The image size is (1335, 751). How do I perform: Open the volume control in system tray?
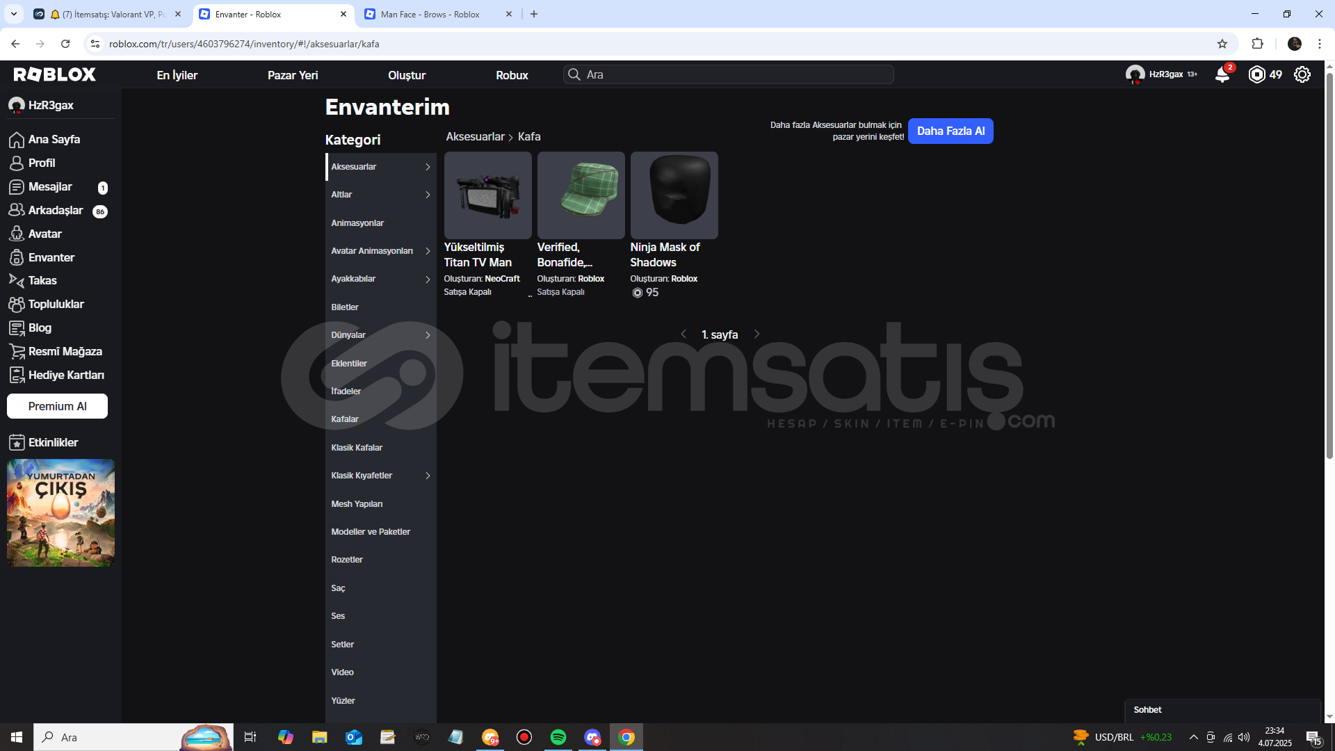pos(1244,737)
